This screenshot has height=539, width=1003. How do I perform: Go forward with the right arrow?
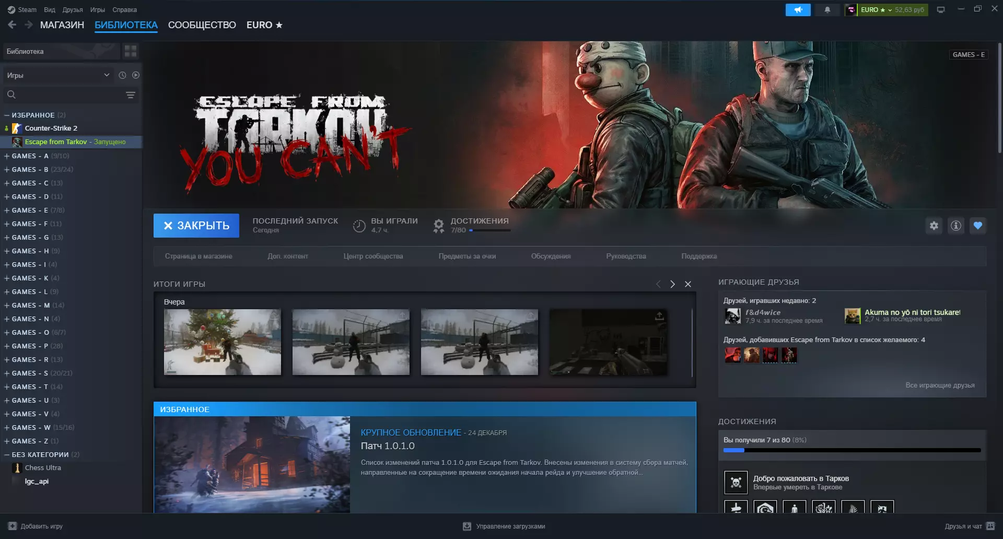coord(29,25)
